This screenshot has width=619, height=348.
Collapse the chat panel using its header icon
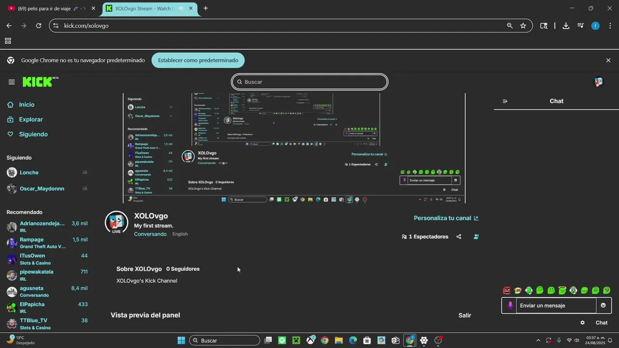point(505,101)
